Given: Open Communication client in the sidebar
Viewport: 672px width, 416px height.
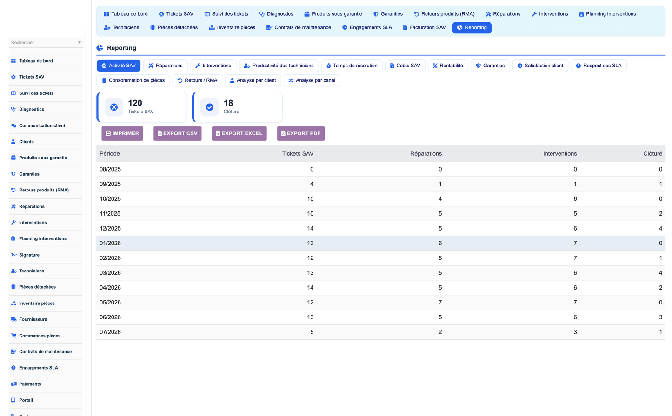Looking at the screenshot, I should [42, 125].
